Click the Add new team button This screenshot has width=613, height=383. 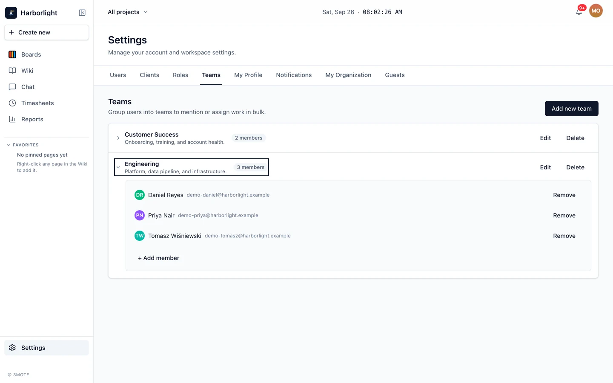[x=572, y=109]
